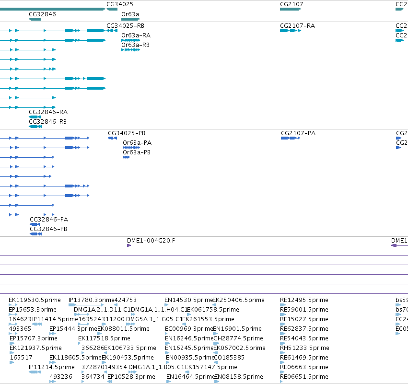This screenshot has width=408, height=384.
Task: Click the EST label DMG1A.2_1.D11.C1
Action: 102,310
